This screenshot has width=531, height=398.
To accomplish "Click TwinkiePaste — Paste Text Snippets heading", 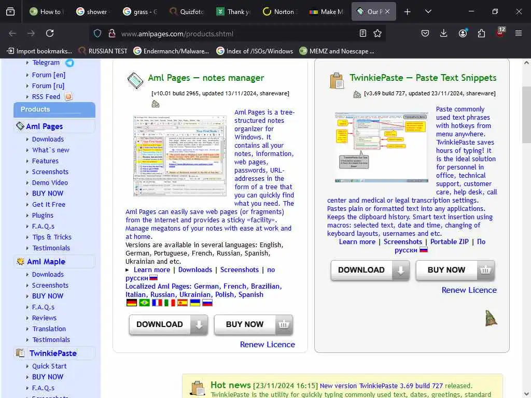I will tap(423, 78).
